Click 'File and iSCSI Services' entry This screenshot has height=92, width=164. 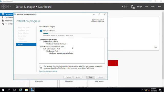pyautogui.click(x=51, y=42)
